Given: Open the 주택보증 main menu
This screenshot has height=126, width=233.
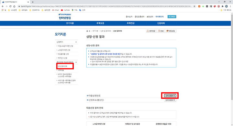Looking at the screenshot, I should click(x=100, y=23).
